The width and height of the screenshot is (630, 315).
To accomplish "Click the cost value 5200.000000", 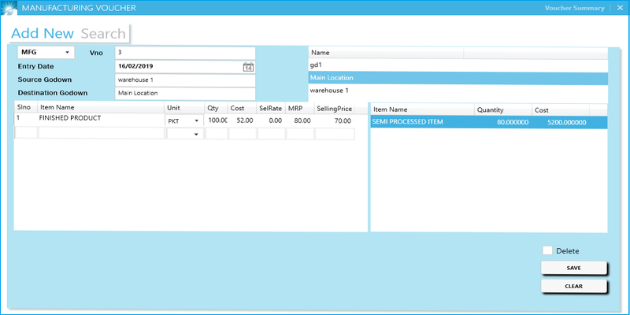I will point(566,123).
